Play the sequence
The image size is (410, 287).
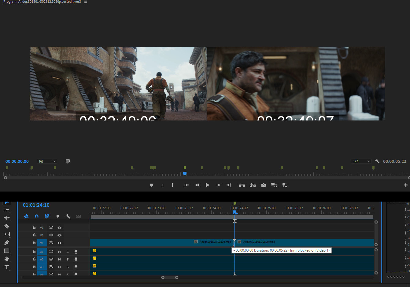click(x=208, y=185)
